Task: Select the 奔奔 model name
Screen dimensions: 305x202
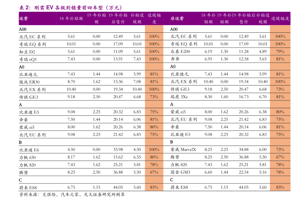Action: pyautogui.click(x=175, y=59)
